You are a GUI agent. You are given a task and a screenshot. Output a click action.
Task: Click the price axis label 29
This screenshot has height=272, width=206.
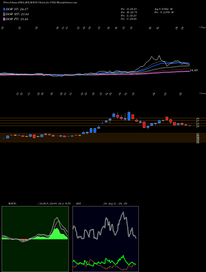[x=197, y=119]
